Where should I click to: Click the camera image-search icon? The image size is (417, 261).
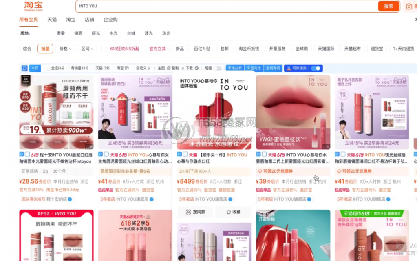coord(409,7)
